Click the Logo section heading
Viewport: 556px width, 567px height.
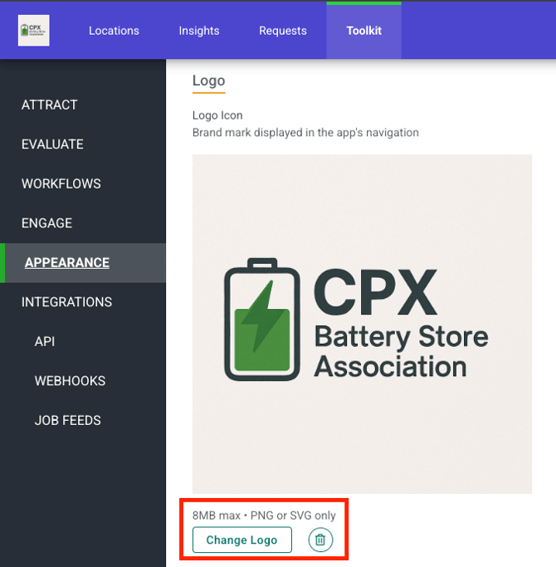point(208,81)
